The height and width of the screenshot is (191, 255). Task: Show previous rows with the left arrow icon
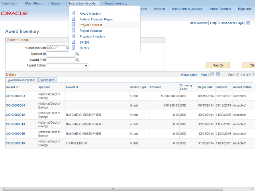(x=237, y=74)
